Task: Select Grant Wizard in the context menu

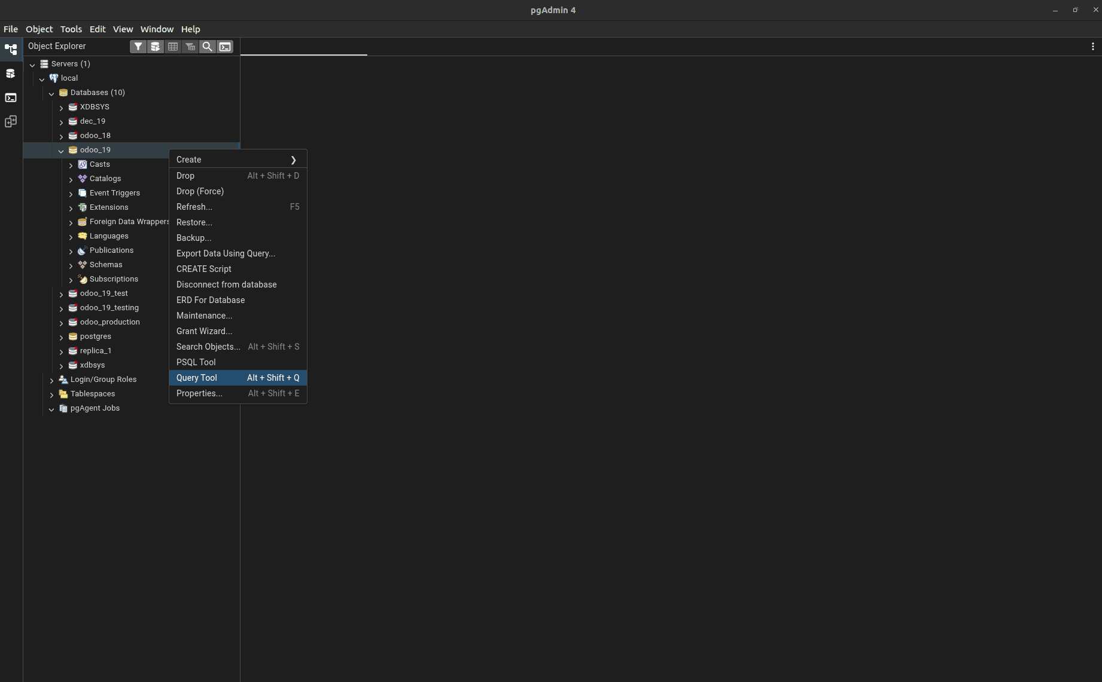Action: coord(204,331)
